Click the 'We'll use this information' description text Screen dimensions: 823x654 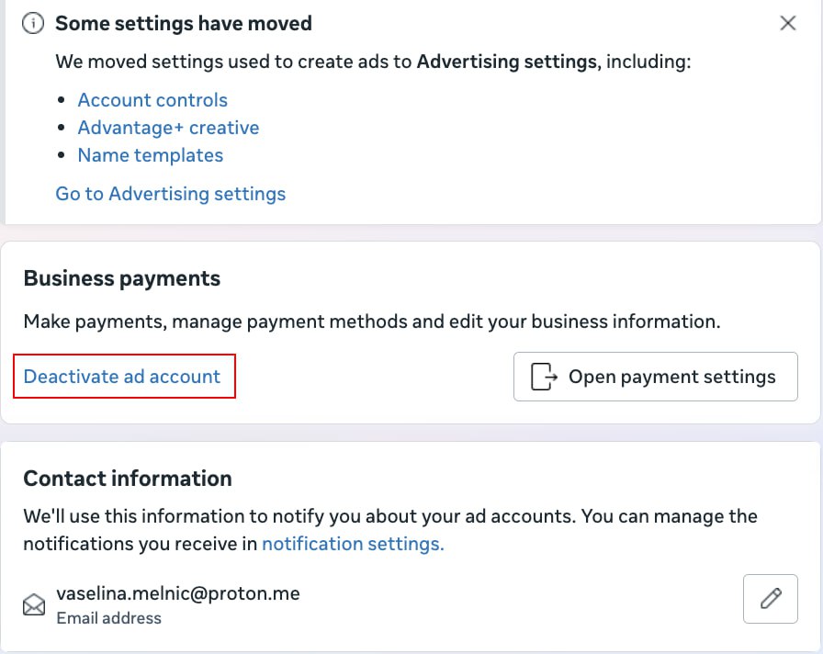point(390,530)
